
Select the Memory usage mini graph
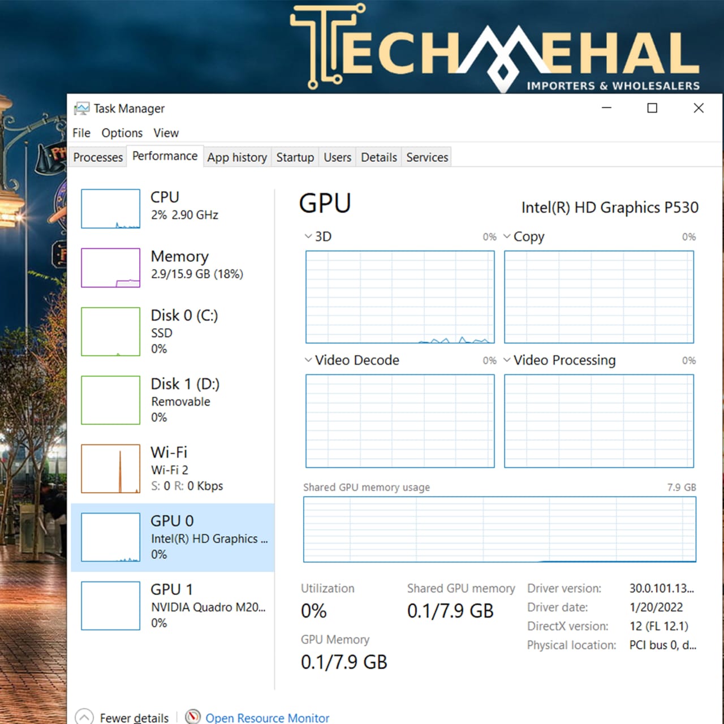(x=110, y=268)
